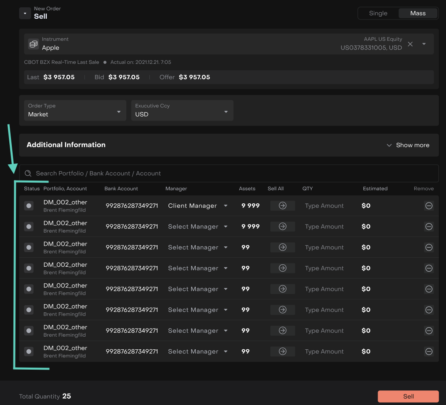The width and height of the screenshot is (446, 405).
Task: Open the Executive Ccy USD dropdown
Action: [182, 111]
